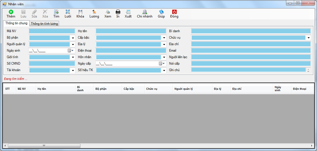Sort by Địa lý column header
Viewport: 317px width, 151px height.
[221, 89]
